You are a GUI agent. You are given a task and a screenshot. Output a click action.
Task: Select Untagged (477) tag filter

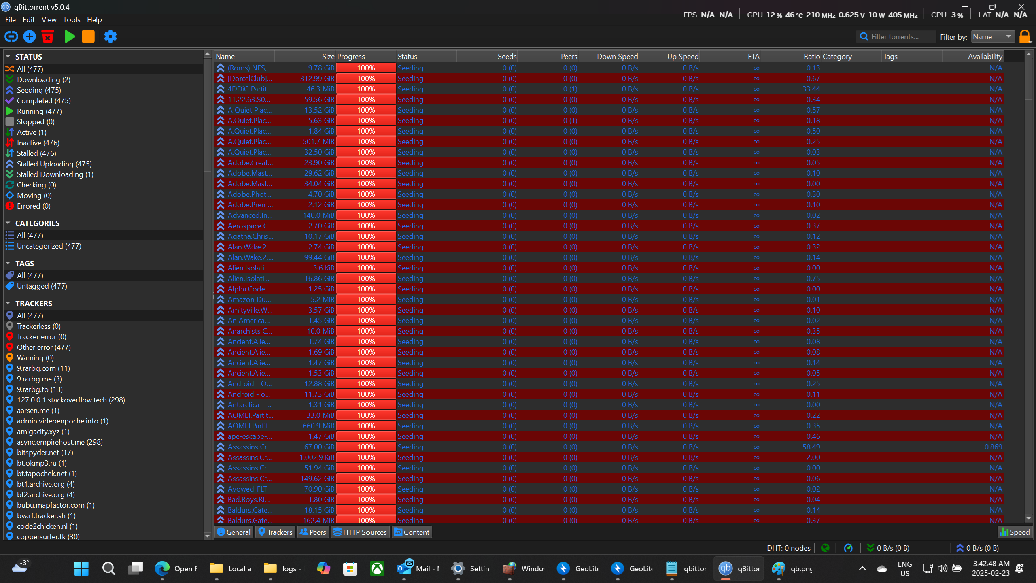tap(104, 286)
